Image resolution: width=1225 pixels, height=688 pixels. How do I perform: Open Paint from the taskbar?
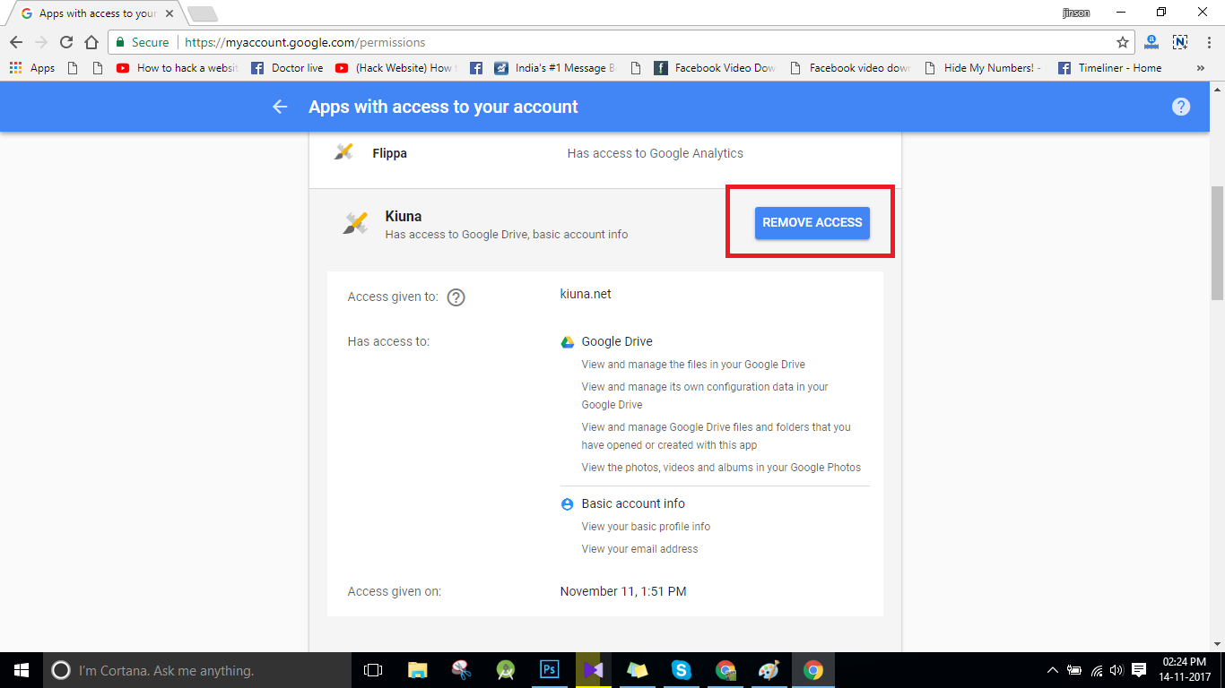[769, 670]
